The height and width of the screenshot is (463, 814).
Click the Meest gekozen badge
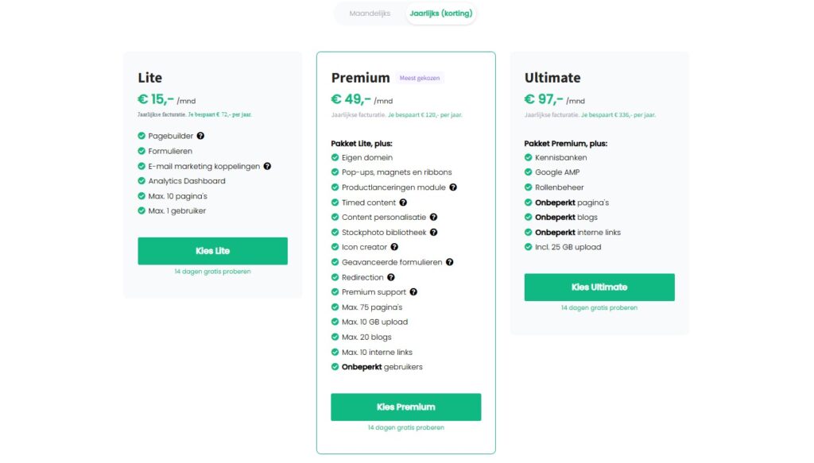pyautogui.click(x=419, y=78)
